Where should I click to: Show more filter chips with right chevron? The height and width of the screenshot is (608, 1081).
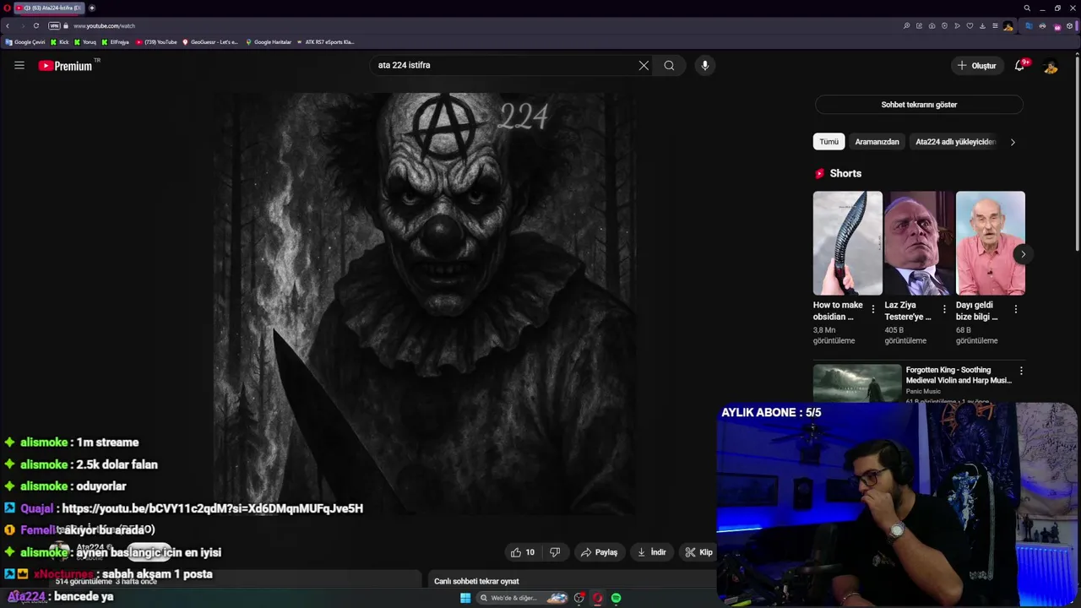1013,142
